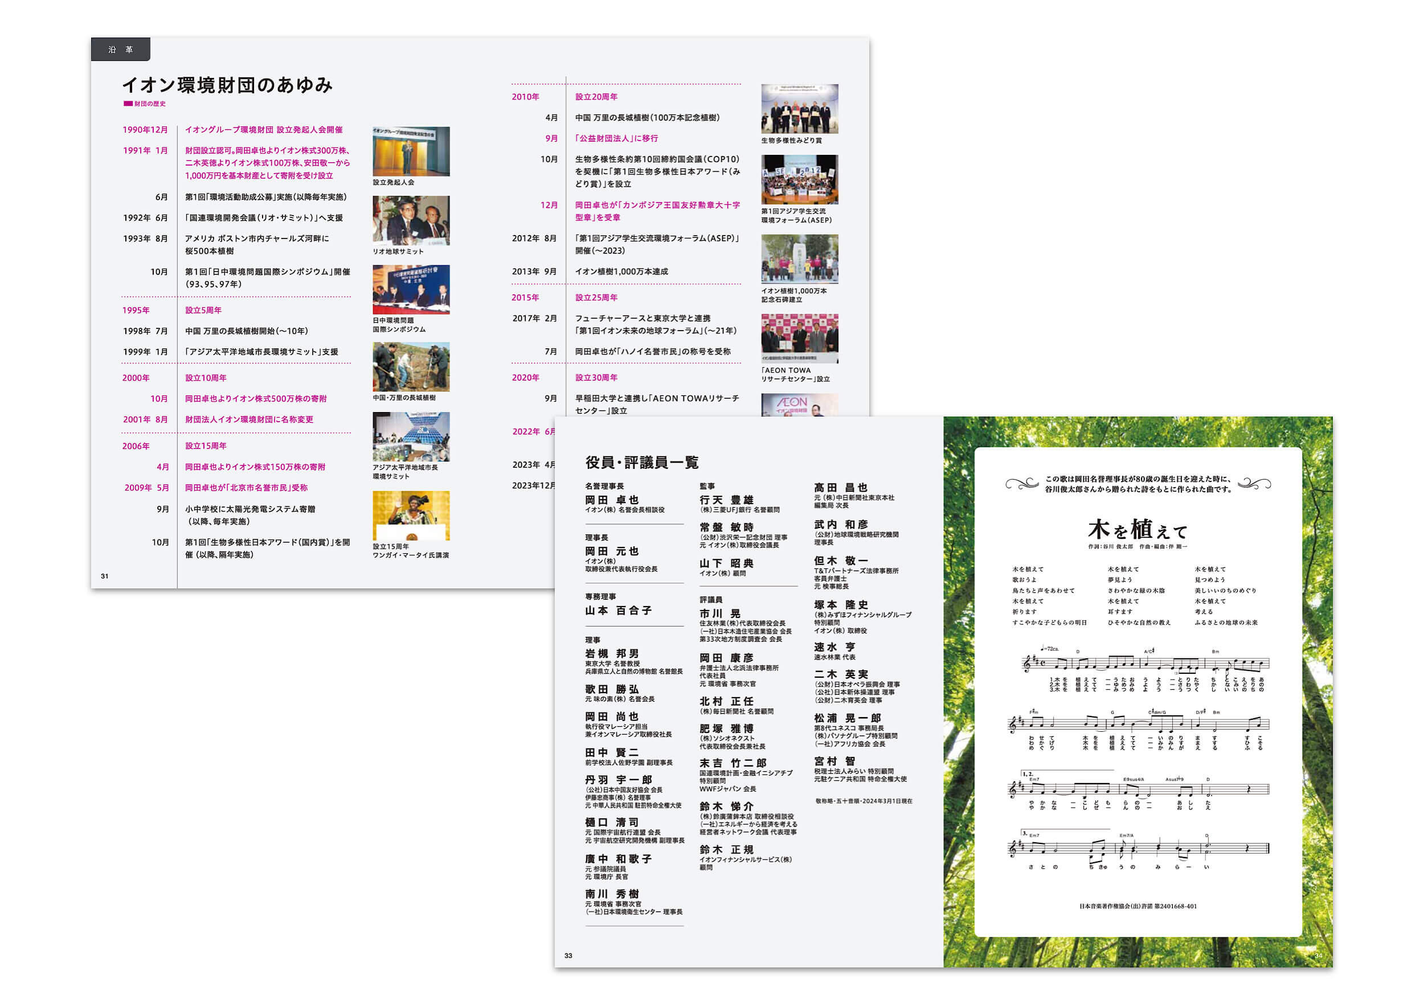
Task: Open the ワンガイ・マータイ氏講演 photo
Action: pyautogui.click(x=411, y=516)
